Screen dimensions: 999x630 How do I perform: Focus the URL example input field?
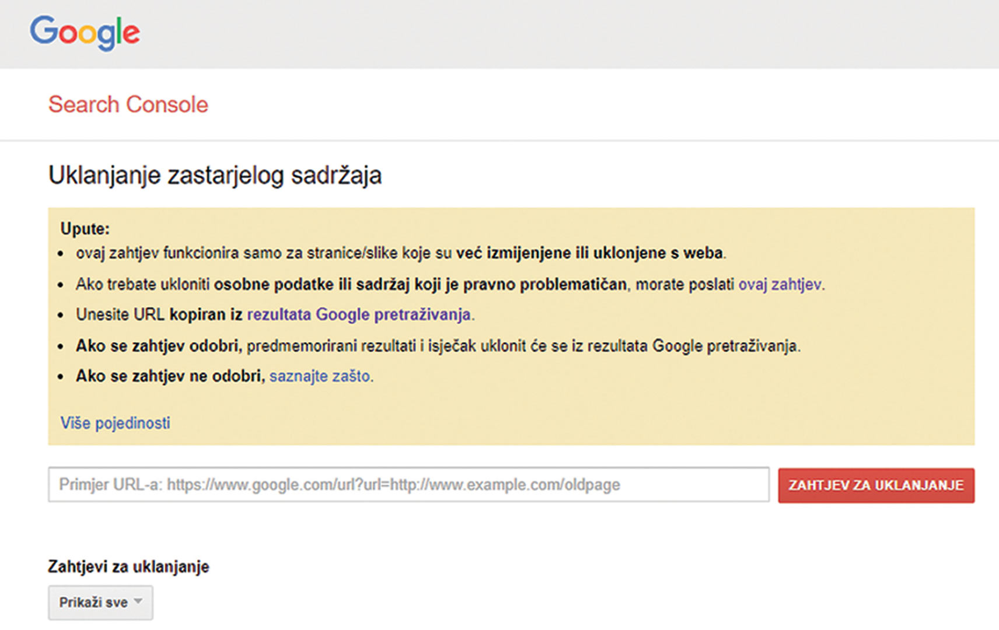[408, 484]
